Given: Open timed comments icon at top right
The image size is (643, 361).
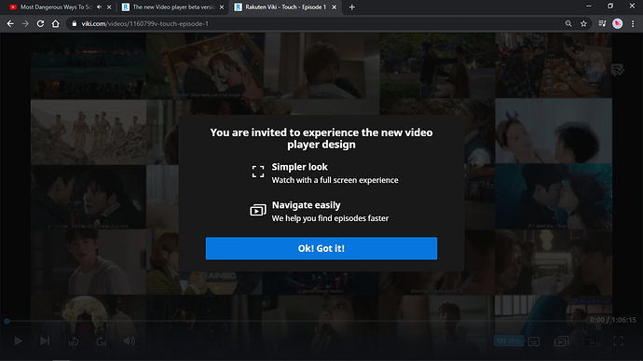Looking at the screenshot, I should point(617,70).
